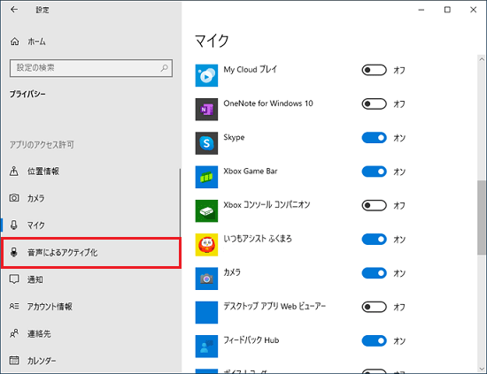Click the main panel vertical scrollbar thumb
Screen dimensions: 487x374
pos(482,218)
